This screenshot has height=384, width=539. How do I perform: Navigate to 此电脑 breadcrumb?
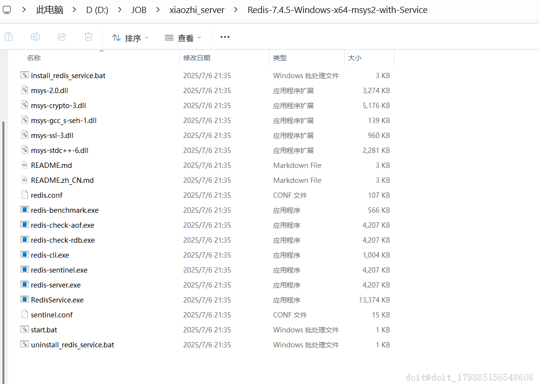(x=50, y=10)
